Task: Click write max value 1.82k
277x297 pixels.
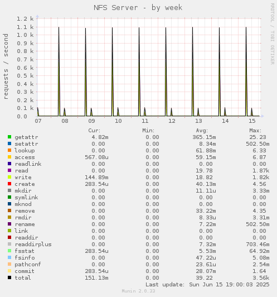Action: [x=261, y=178]
